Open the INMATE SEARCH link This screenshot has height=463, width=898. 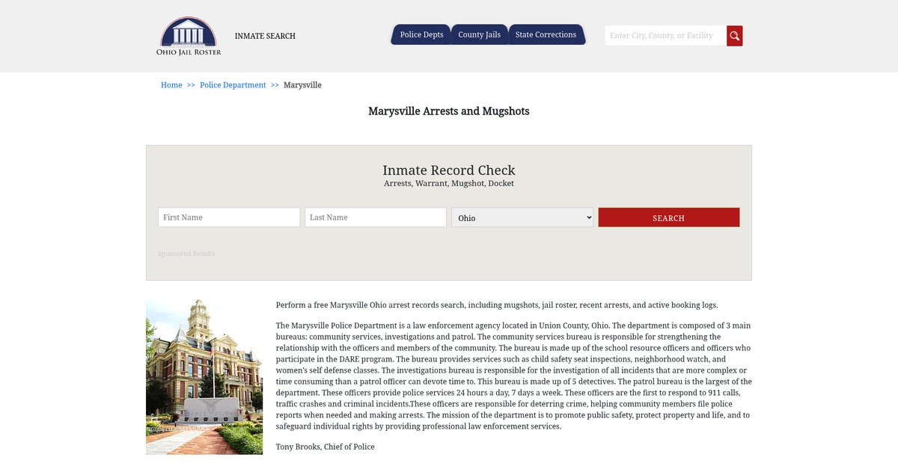click(265, 36)
